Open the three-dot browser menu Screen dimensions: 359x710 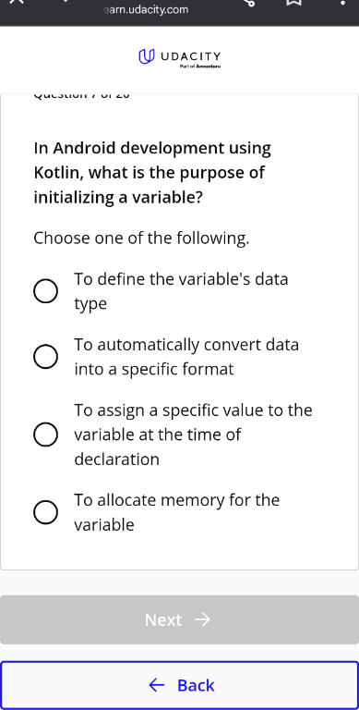pyautogui.click(x=342, y=2)
